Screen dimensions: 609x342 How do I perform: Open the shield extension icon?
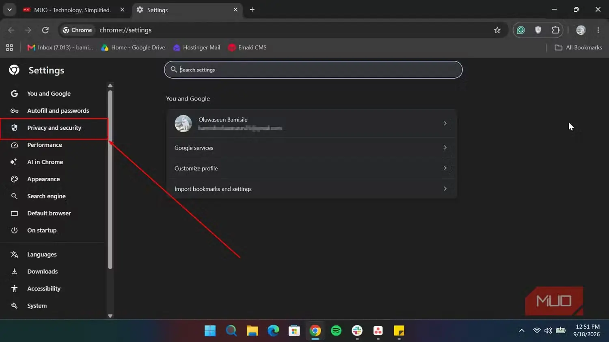tap(538, 30)
